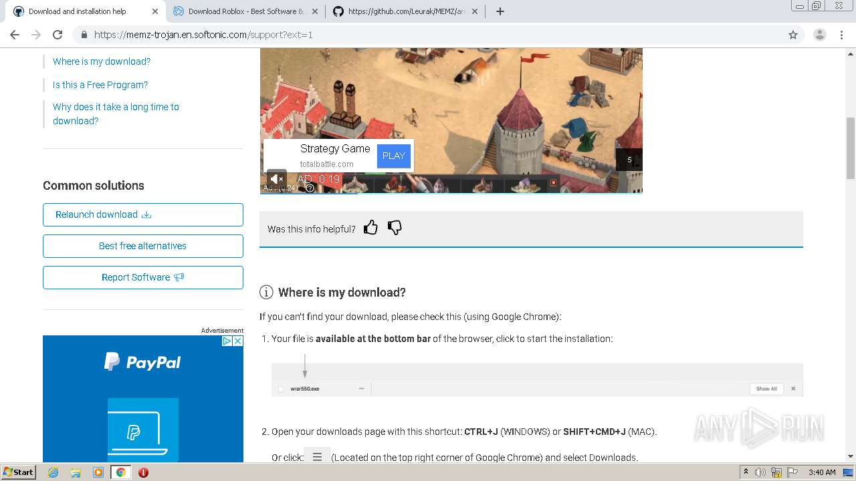Open the 'Is this a Free Program?' link

coord(100,85)
